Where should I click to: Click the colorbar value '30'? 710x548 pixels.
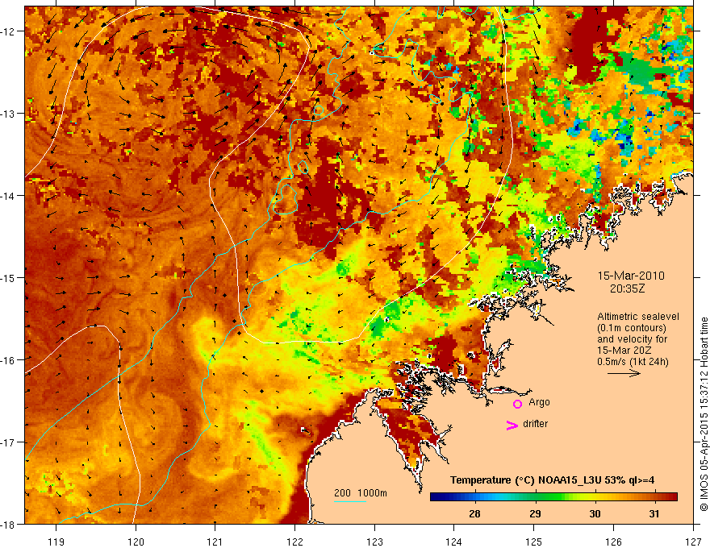click(x=595, y=513)
